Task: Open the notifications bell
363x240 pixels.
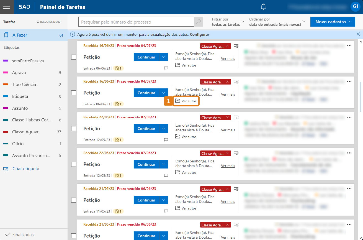Action: click(263, 7)
